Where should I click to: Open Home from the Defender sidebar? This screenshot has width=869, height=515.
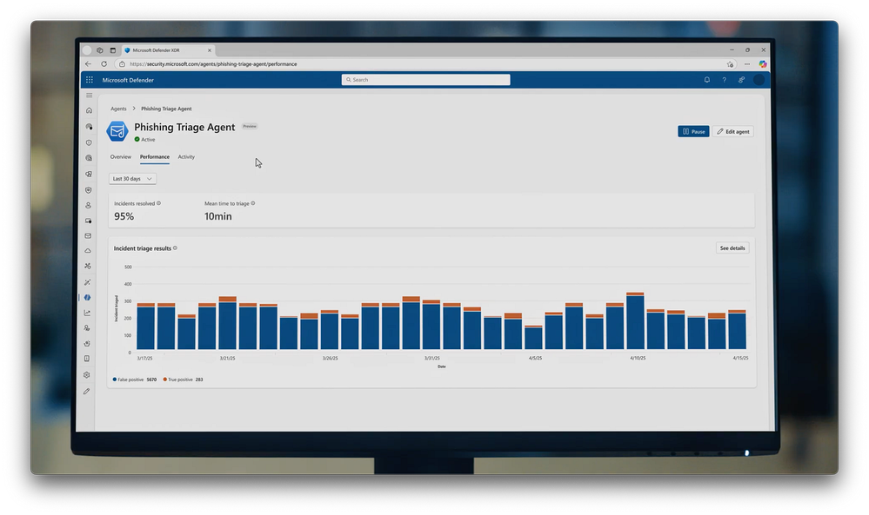pos(89,110)
